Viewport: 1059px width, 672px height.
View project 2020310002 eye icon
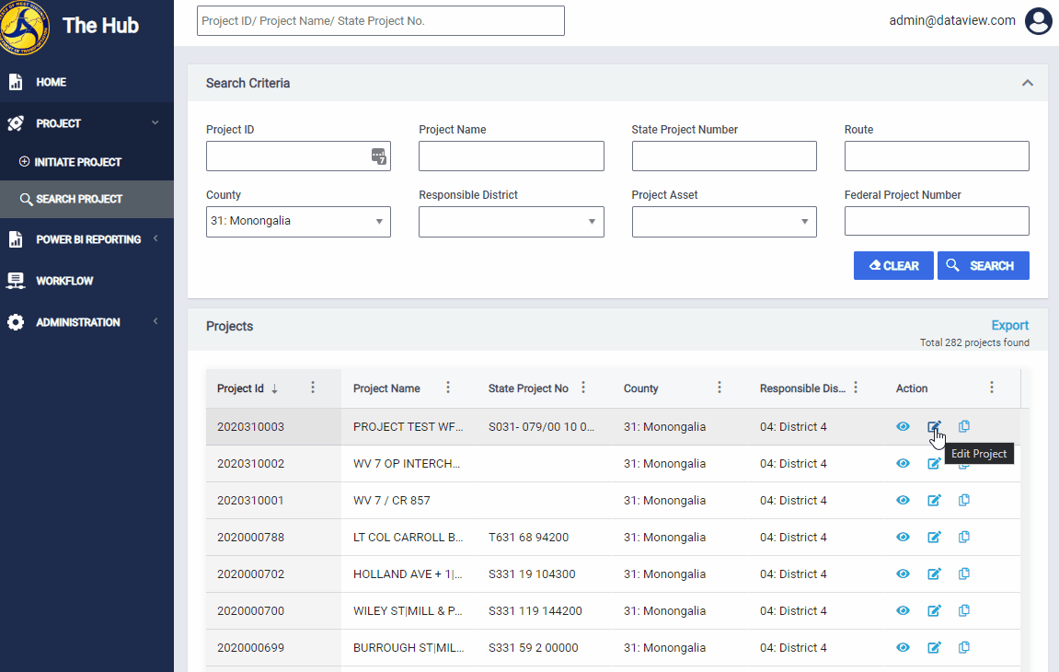[903, 464]
